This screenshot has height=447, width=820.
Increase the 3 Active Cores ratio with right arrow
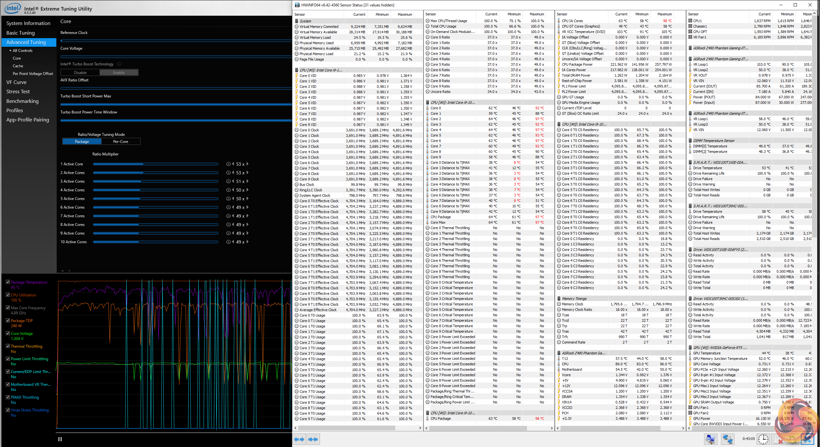tap(248, 181)
